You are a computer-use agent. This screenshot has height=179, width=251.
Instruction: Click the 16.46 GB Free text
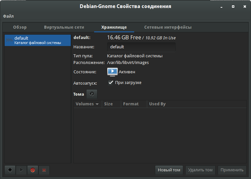(x=124, y=37)
